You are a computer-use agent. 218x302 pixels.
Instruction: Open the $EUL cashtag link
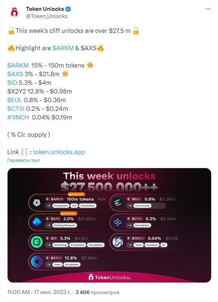point(15,100)
